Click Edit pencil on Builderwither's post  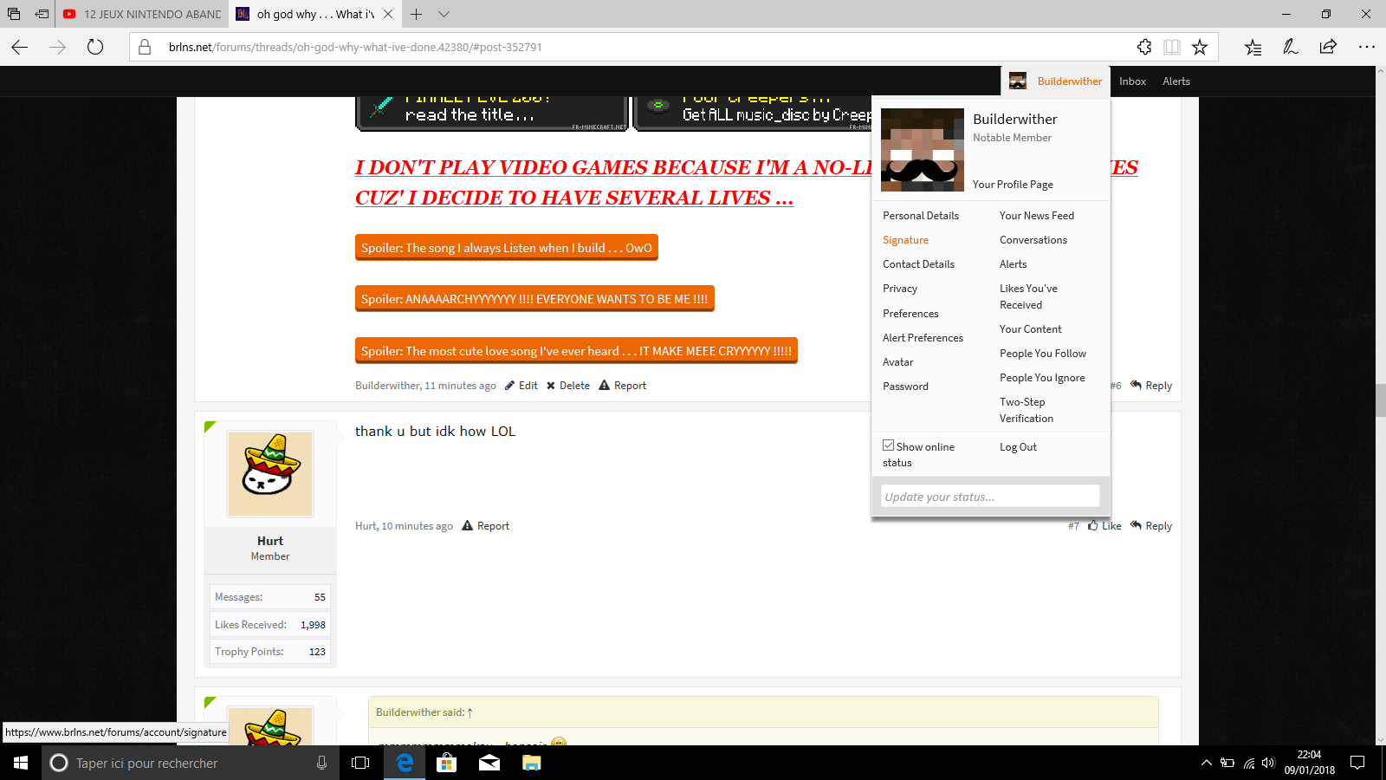[521, 386]
